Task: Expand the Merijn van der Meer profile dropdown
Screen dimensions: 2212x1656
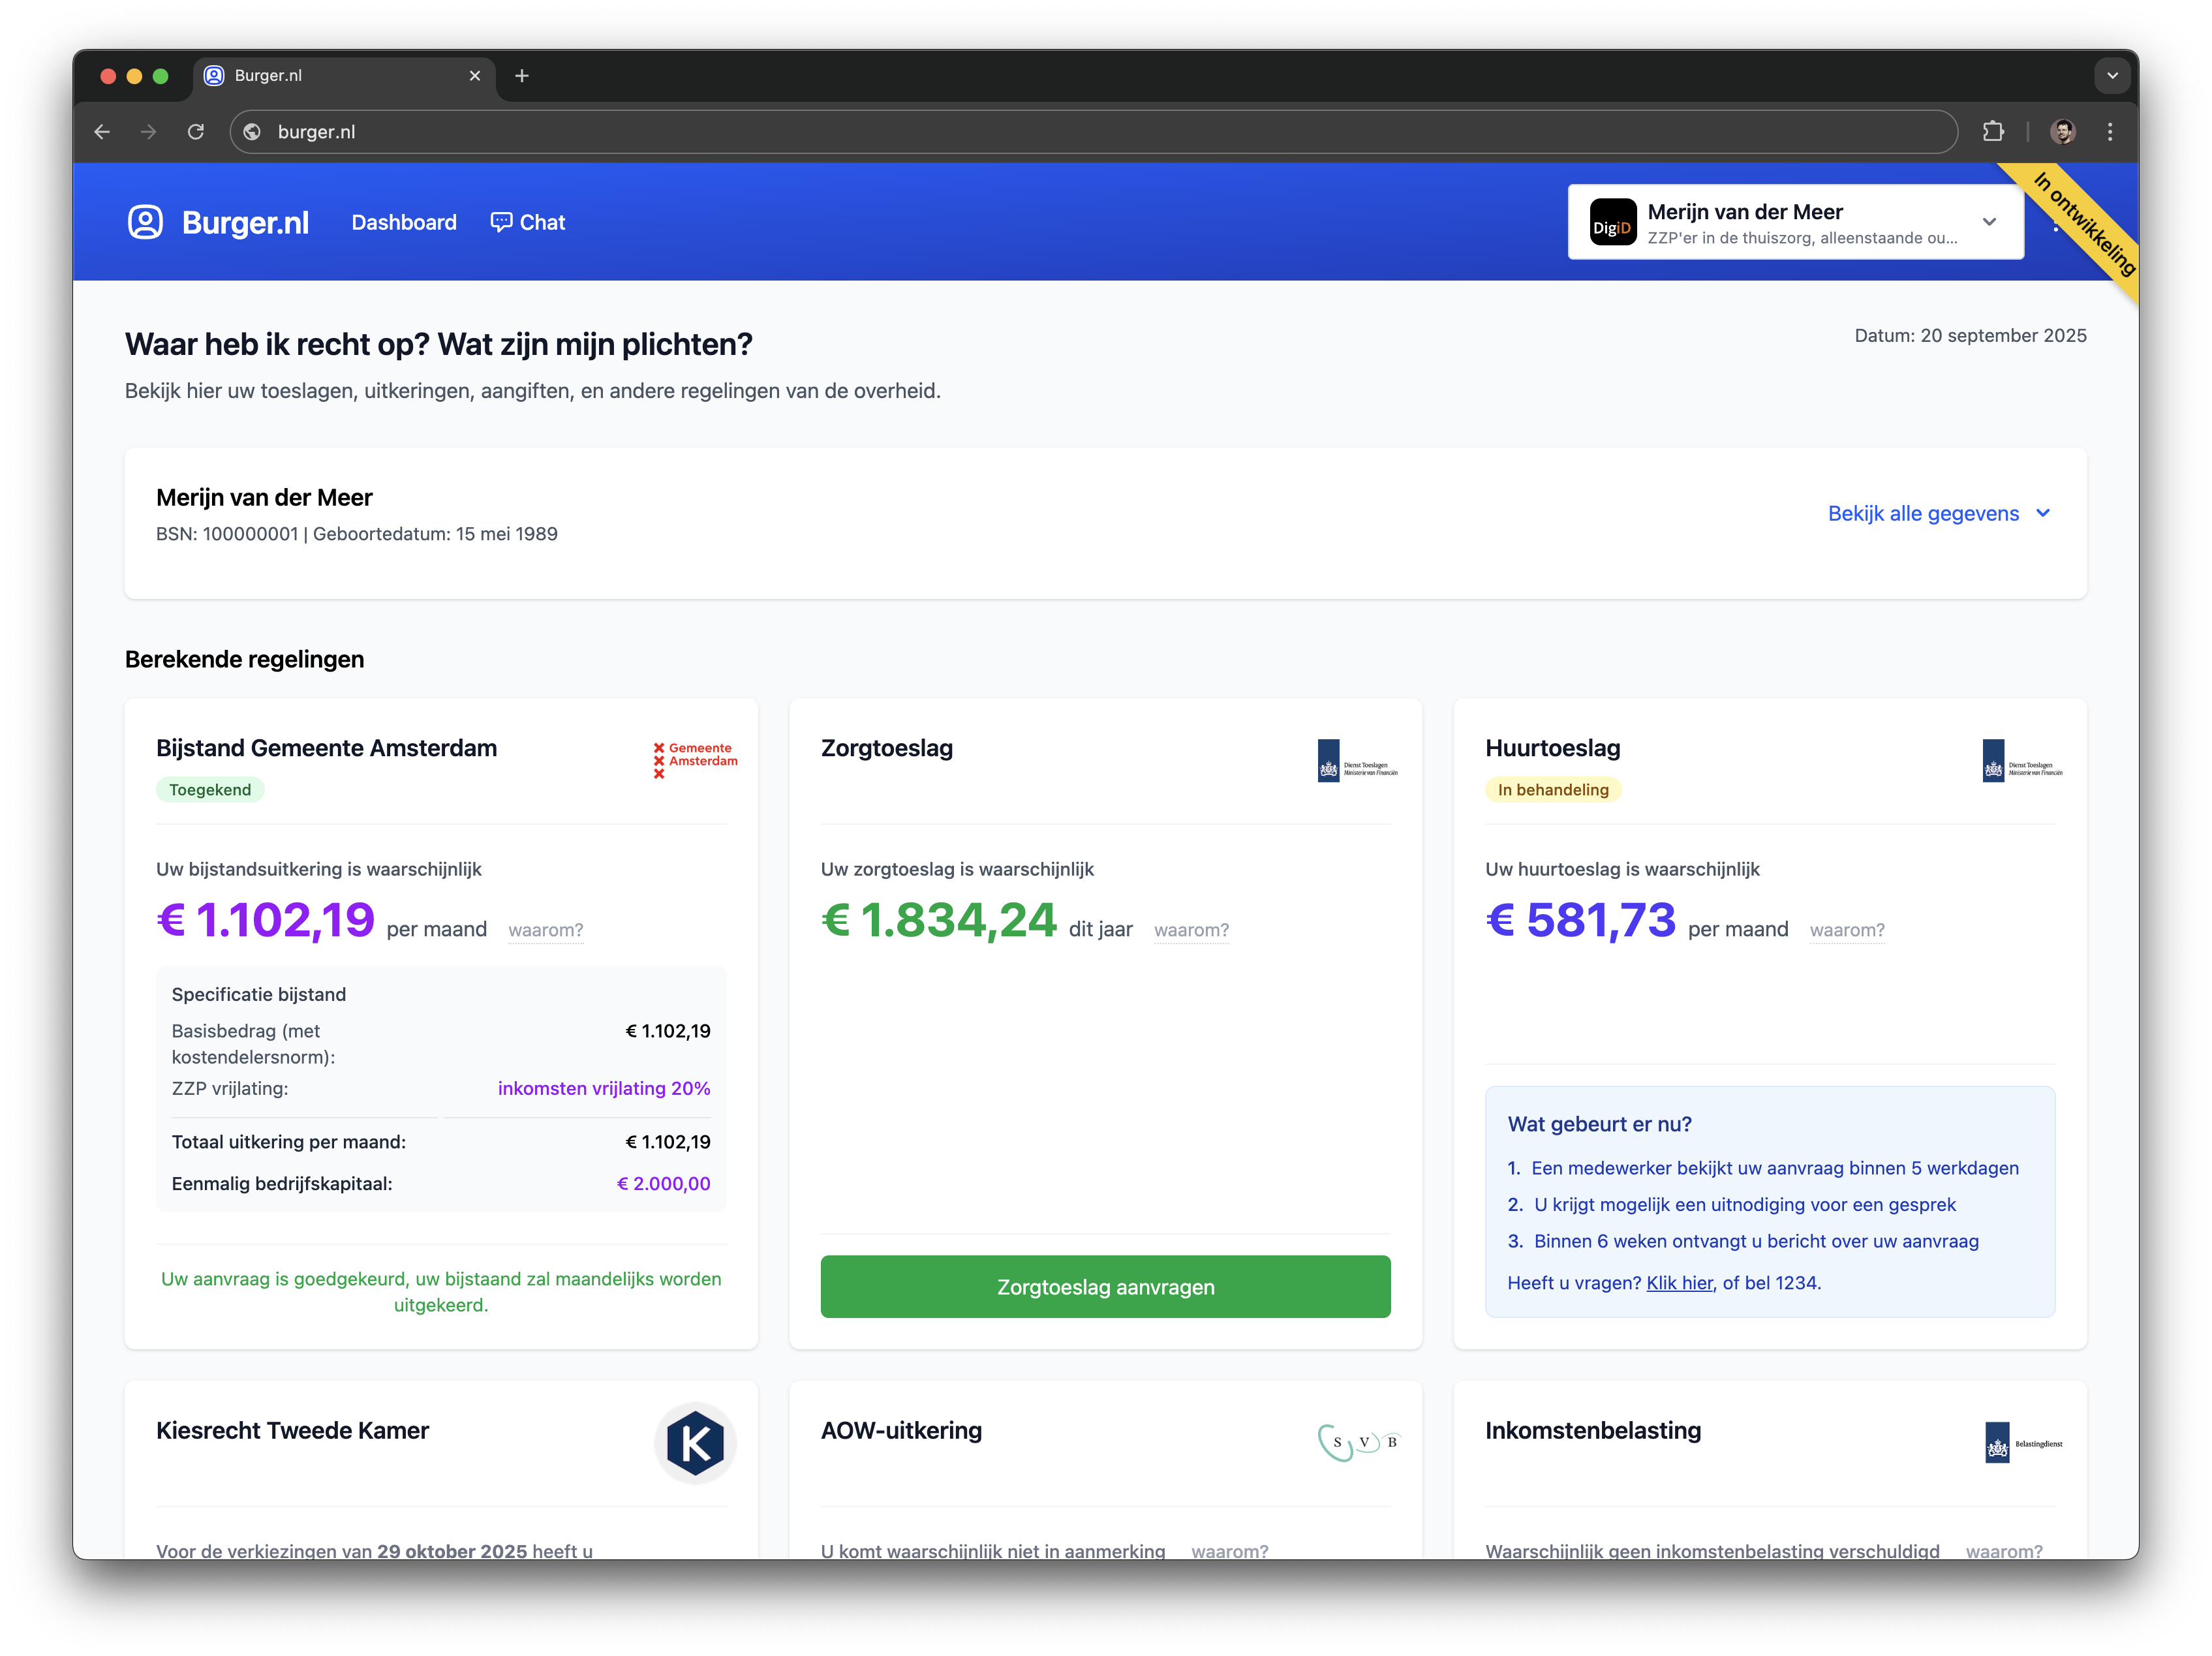Action: (x=1988, y=222)
